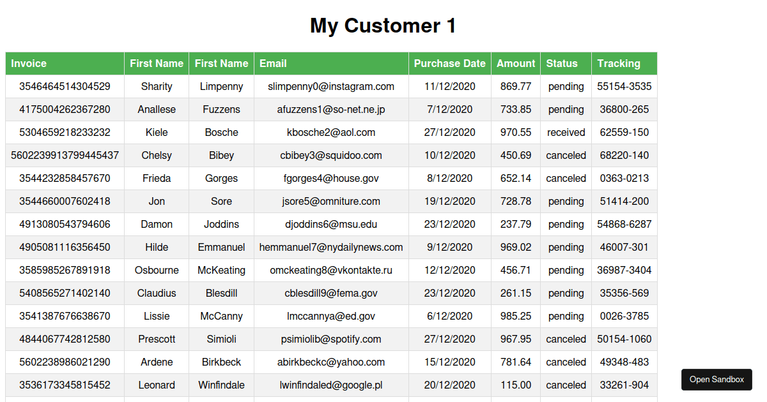Click the My Customer 1 heading
This screenshot has width=767, height=402.
(383, 26)
